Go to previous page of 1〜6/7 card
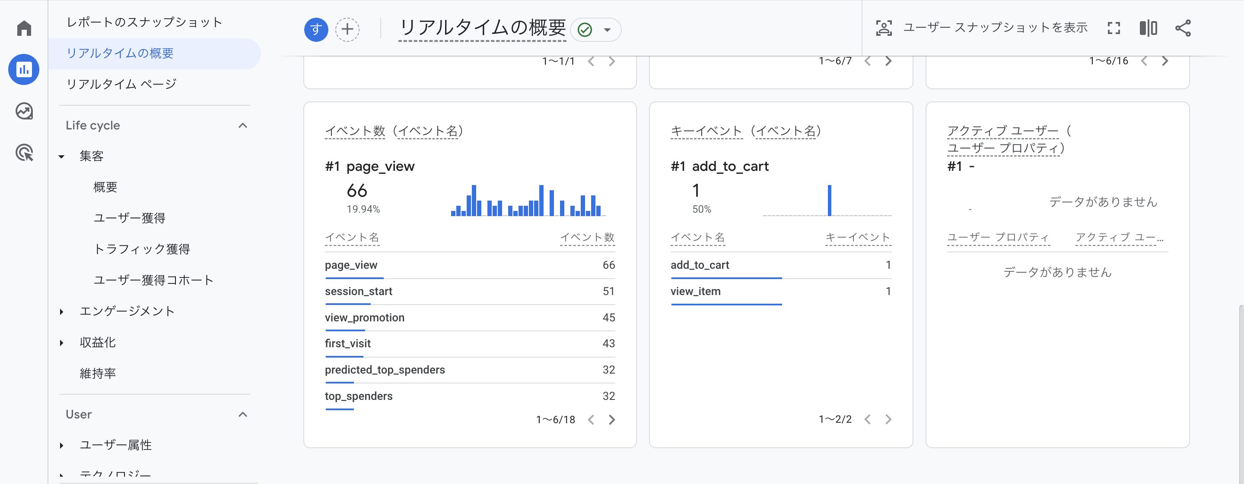The width and height of the screenshot is (1244, 484). [x=868, y=61]
